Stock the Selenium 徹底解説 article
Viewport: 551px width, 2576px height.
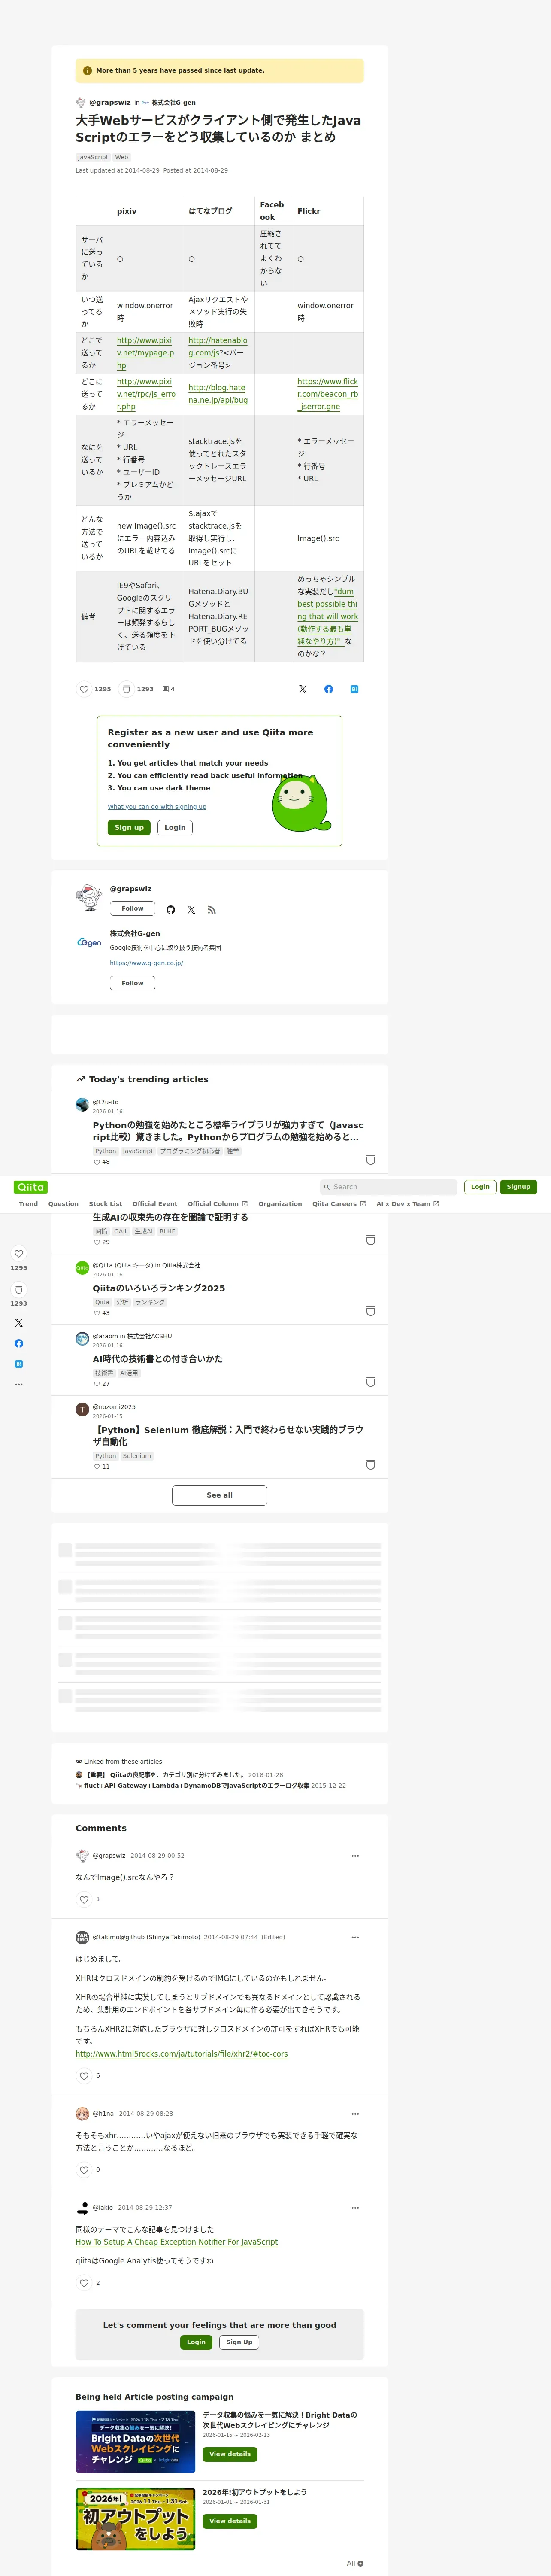click(370, 1465)
